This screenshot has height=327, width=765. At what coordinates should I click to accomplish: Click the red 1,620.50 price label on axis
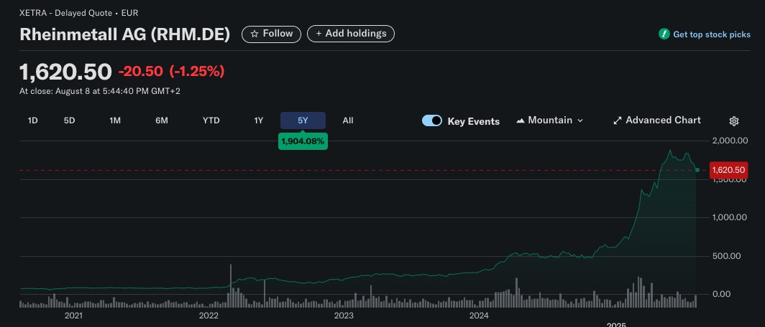[x=728, y=170]
